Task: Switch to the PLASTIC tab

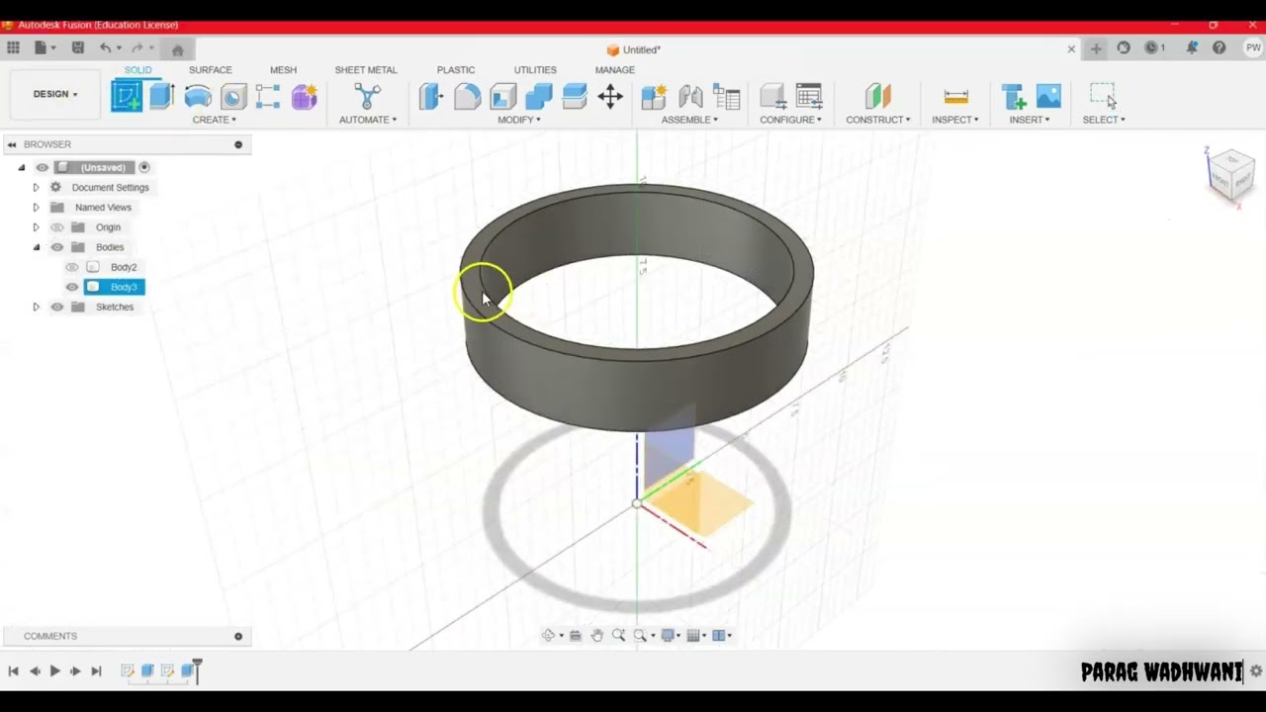Action: (x=456, y=70)
